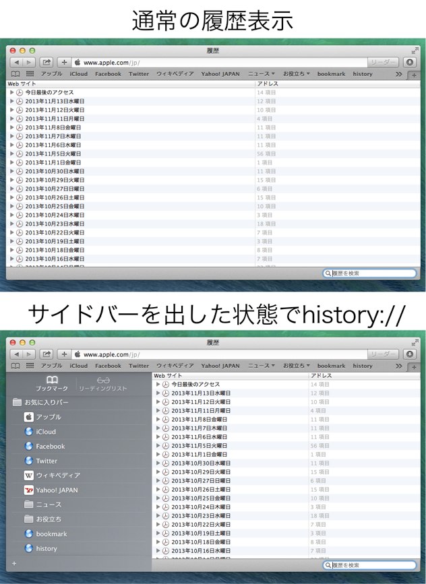
Task: Expand 2013年10月30日水曜日 in the window without sidebar
Action: click(x=11, y=171)
